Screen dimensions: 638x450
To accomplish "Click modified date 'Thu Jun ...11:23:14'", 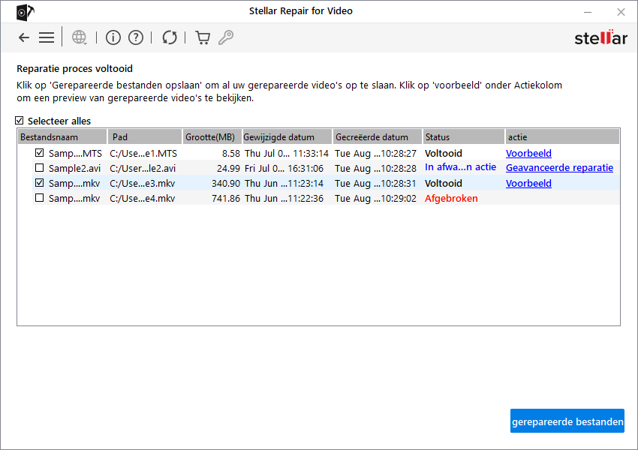I will point(284,183).
